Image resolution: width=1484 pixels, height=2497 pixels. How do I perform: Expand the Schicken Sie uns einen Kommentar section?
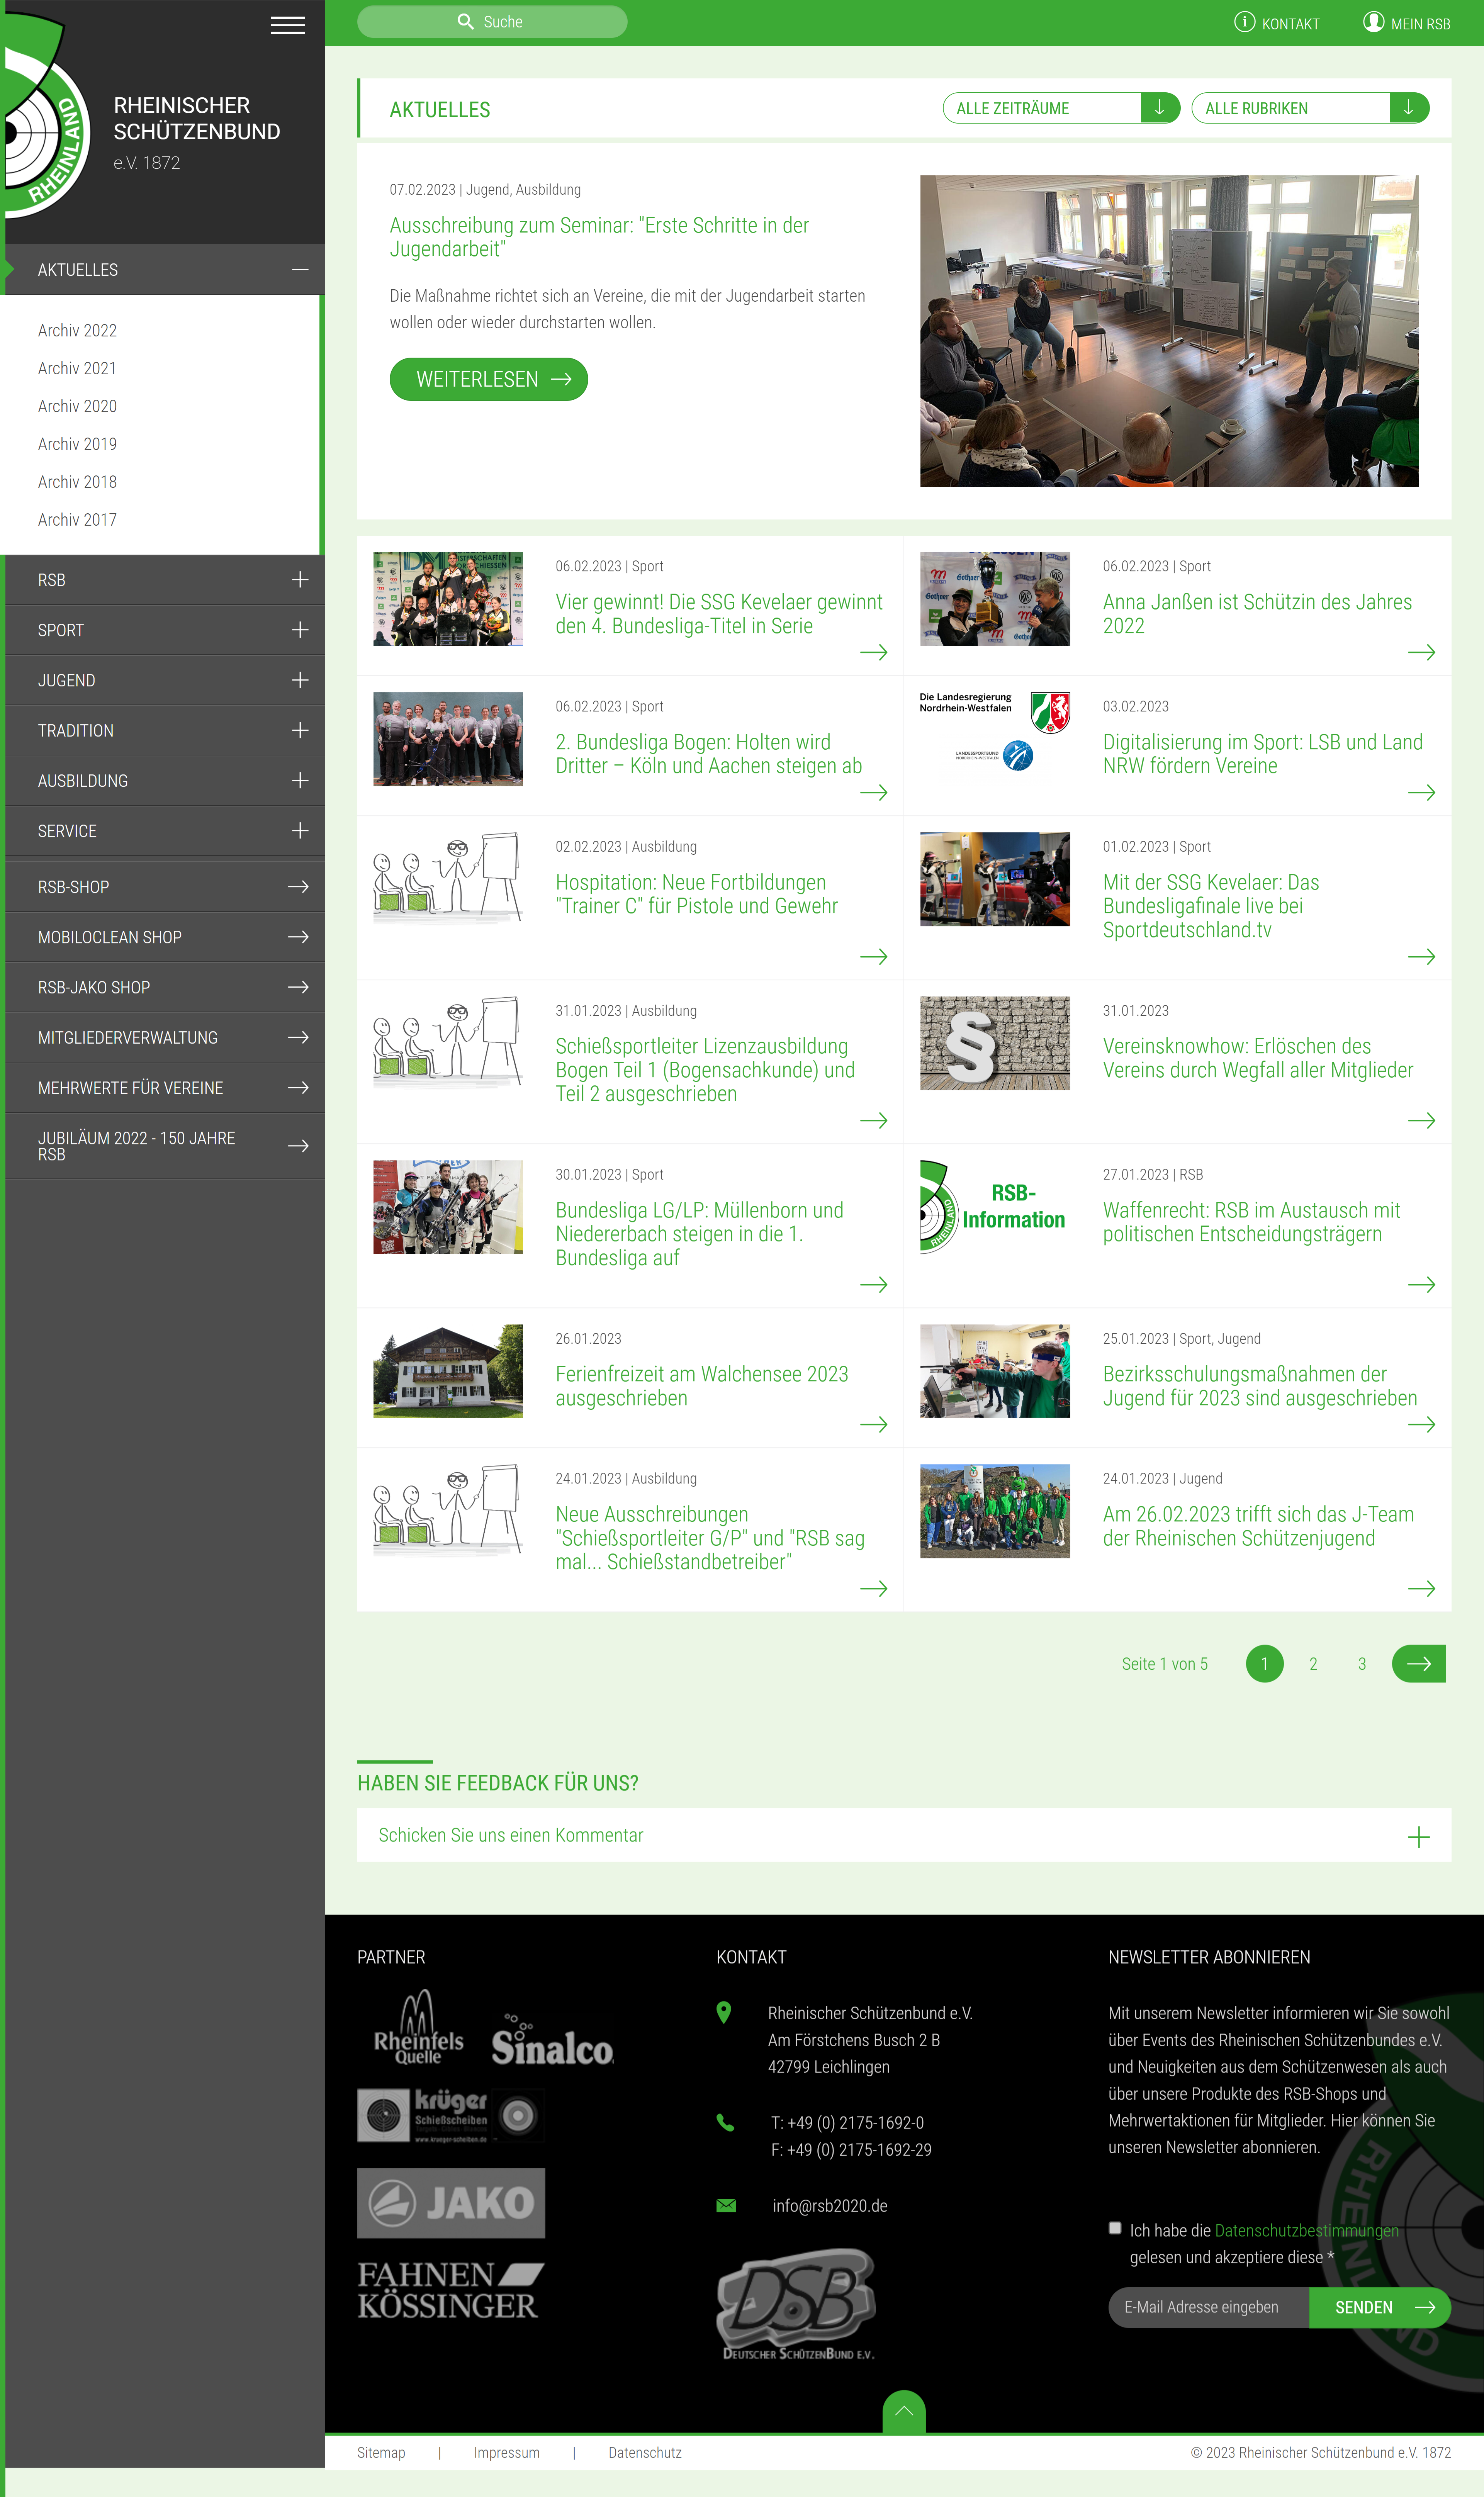point(904,1835)
